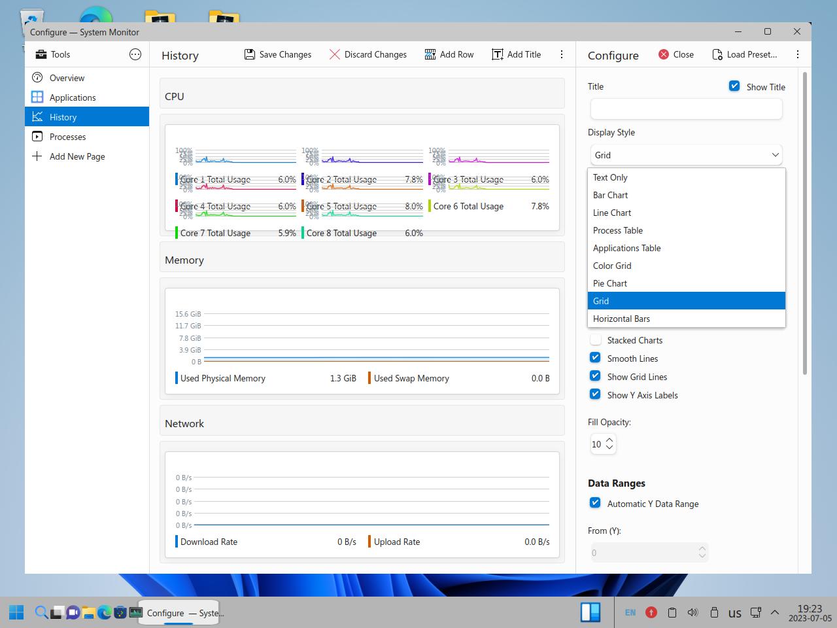Click the Discard Changes X icon

pyautogui.click(x=335, y=54)
